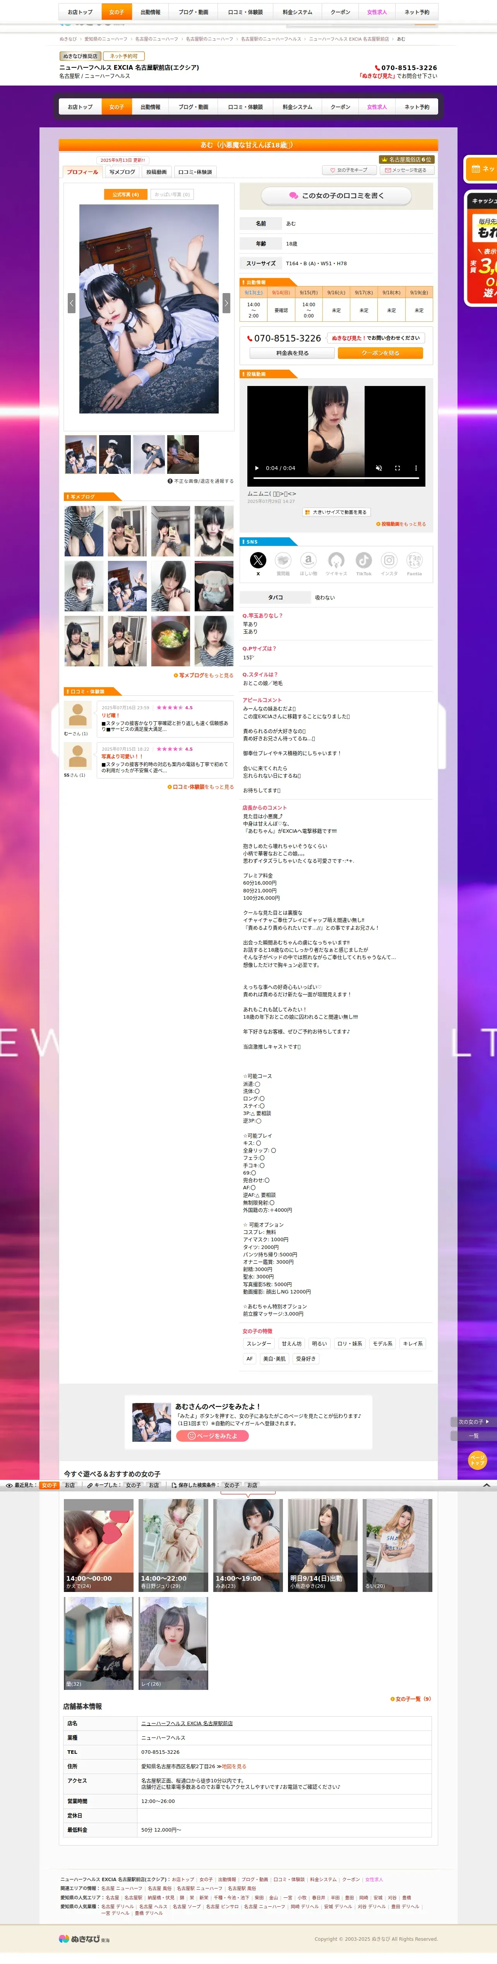497x1964 pixels.
Task: Open ブログ・動画 in the dark navigation bar
Action: click(x=194, y=108)
